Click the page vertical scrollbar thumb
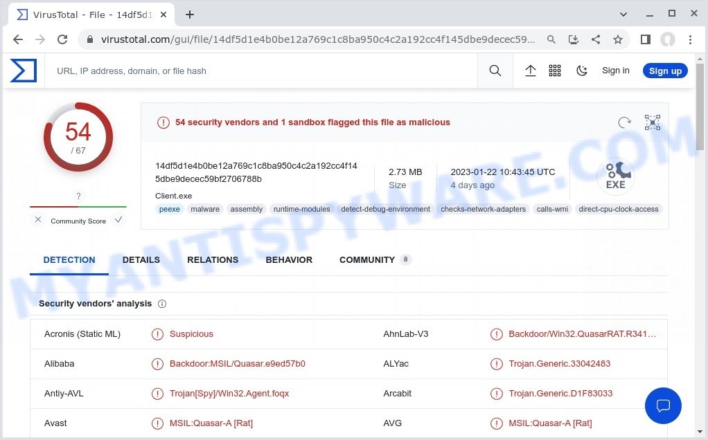This screenshot has width=708, height=440. click(700, 107)
